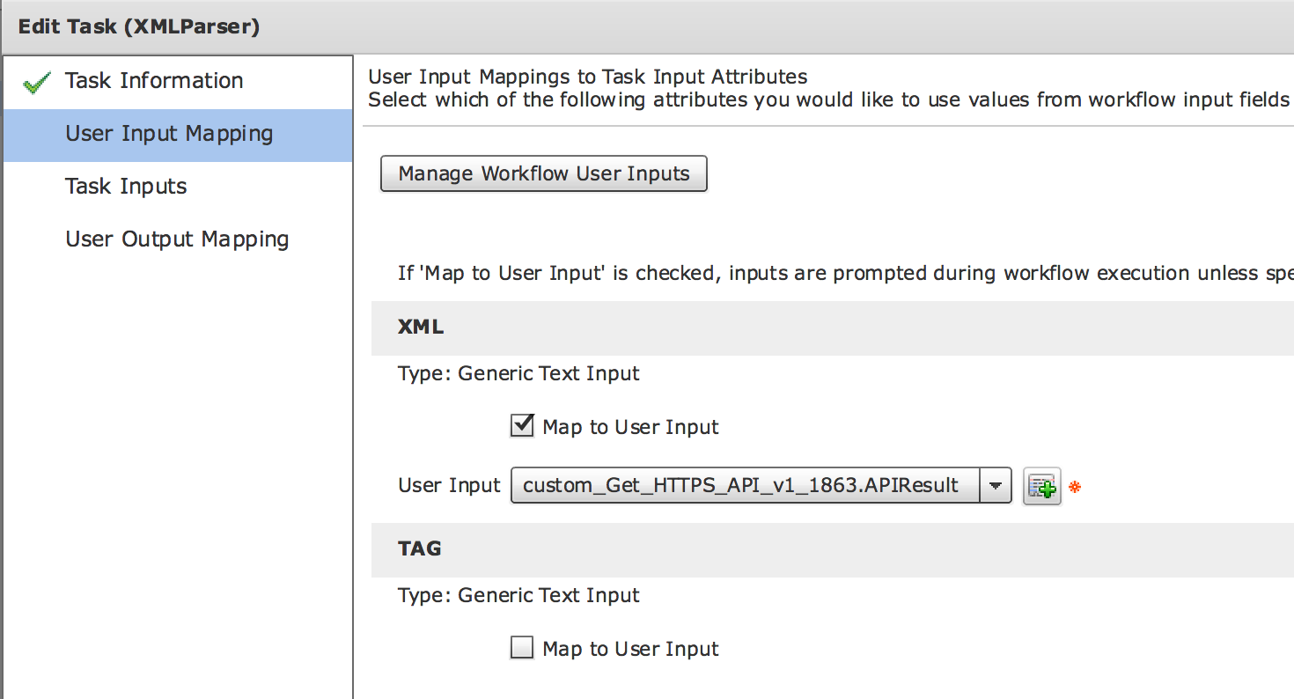Screen dimensions: 1294x699
Task: Select the User Input Mapping step
Action: coord(177,135)
